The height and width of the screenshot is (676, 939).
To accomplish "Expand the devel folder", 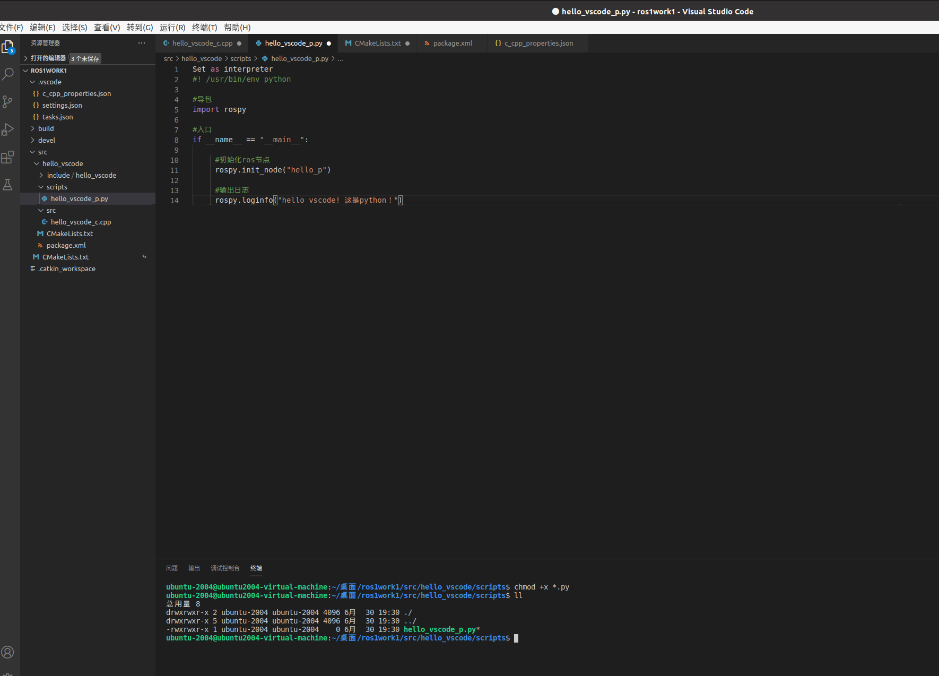I will click(x=47, y=140).
